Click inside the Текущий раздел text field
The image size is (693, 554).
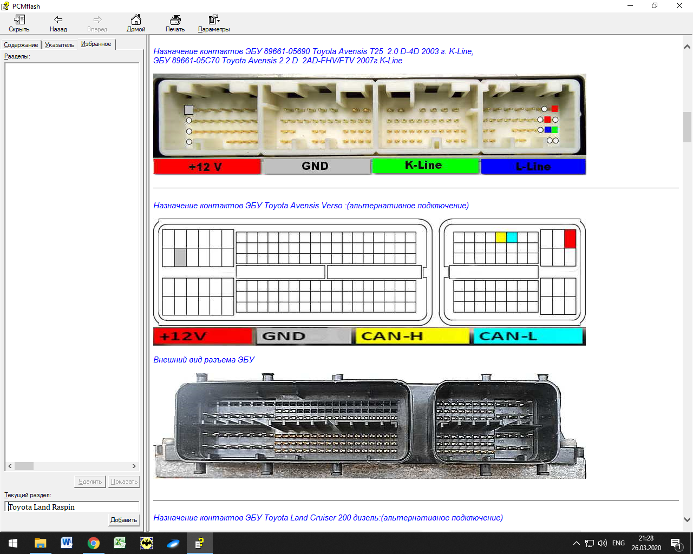(71, 507)
